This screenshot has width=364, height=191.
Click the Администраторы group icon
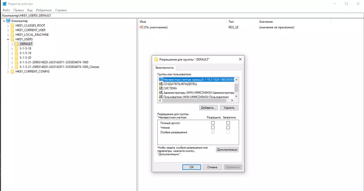click(x=161, y=93)
